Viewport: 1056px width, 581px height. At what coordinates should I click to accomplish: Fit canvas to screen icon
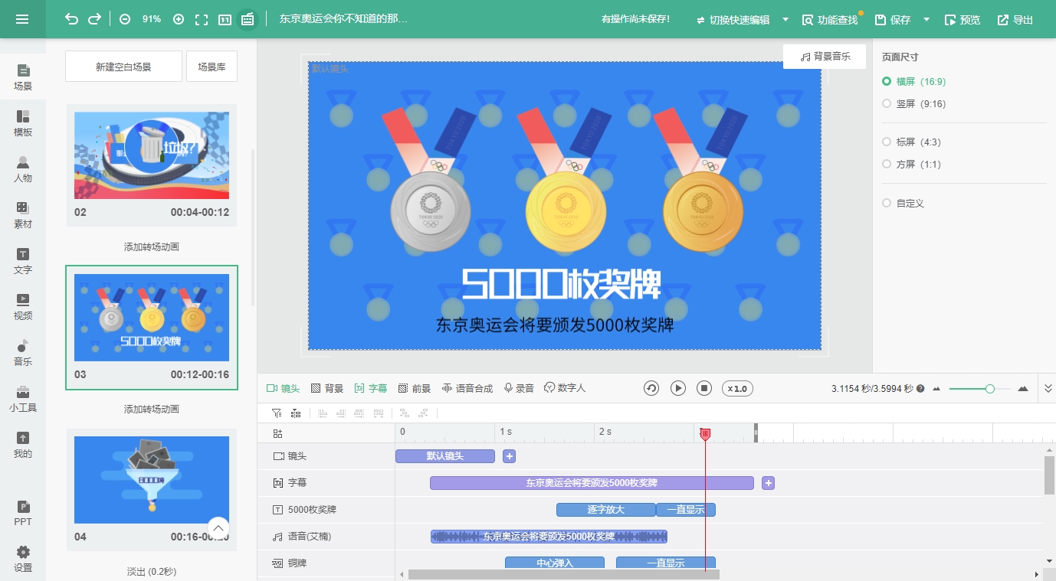pos(202,19)
